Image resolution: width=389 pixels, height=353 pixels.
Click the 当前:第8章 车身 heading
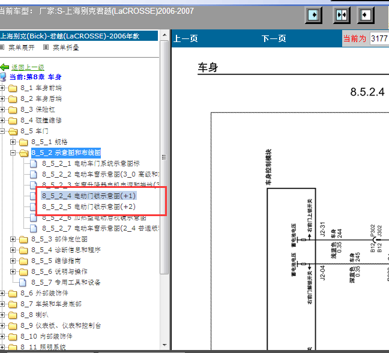click(35, 77)
